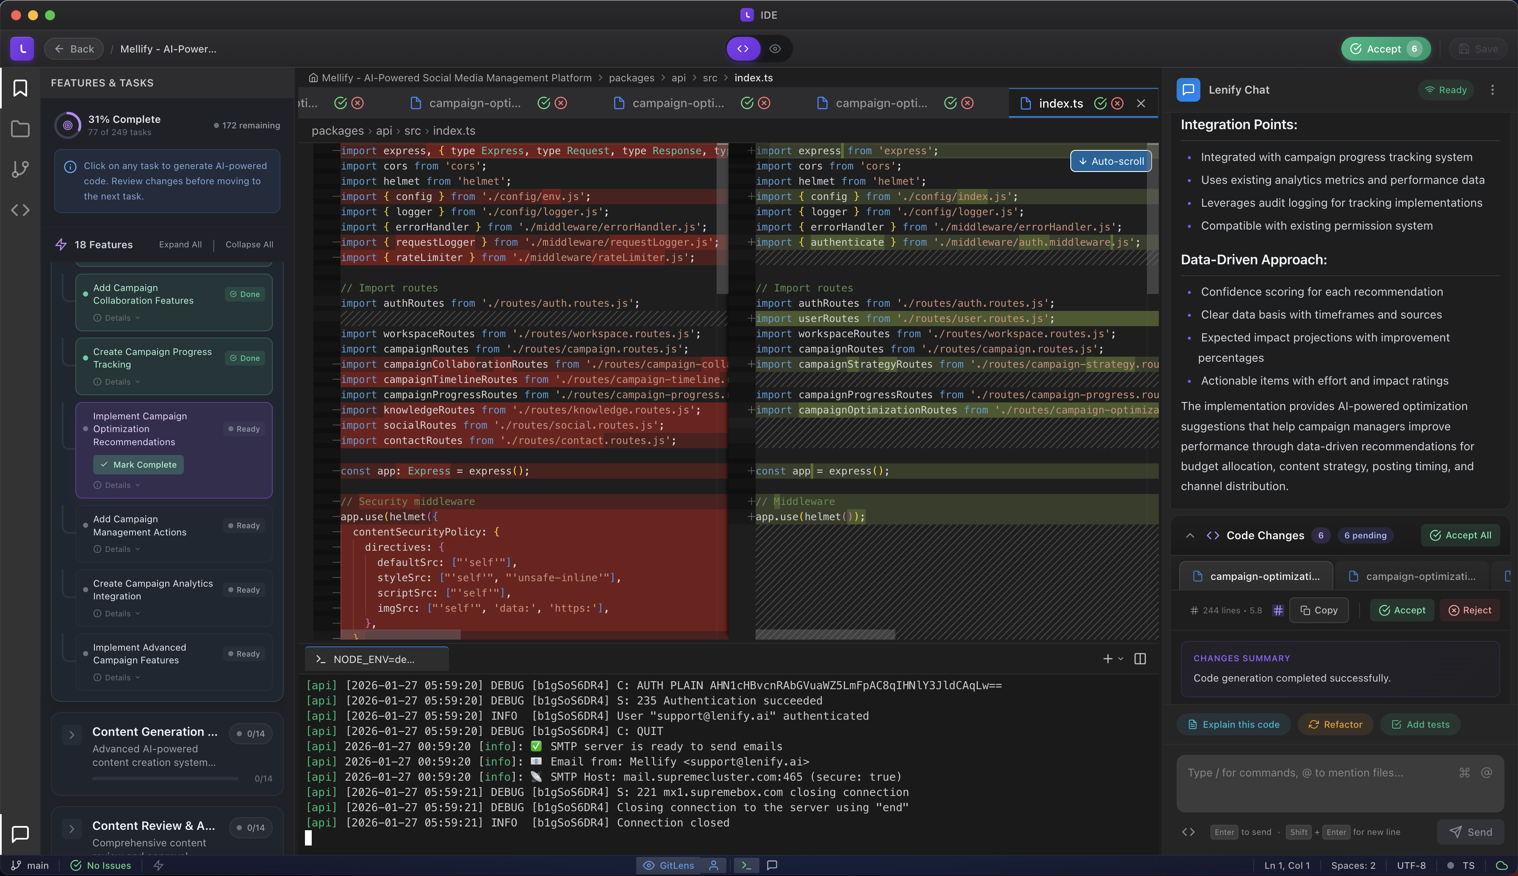The width and height of the screenshot is (1518, 876).
Task: Expand the Content Generation feature group
Action: [x=72, y=735]
